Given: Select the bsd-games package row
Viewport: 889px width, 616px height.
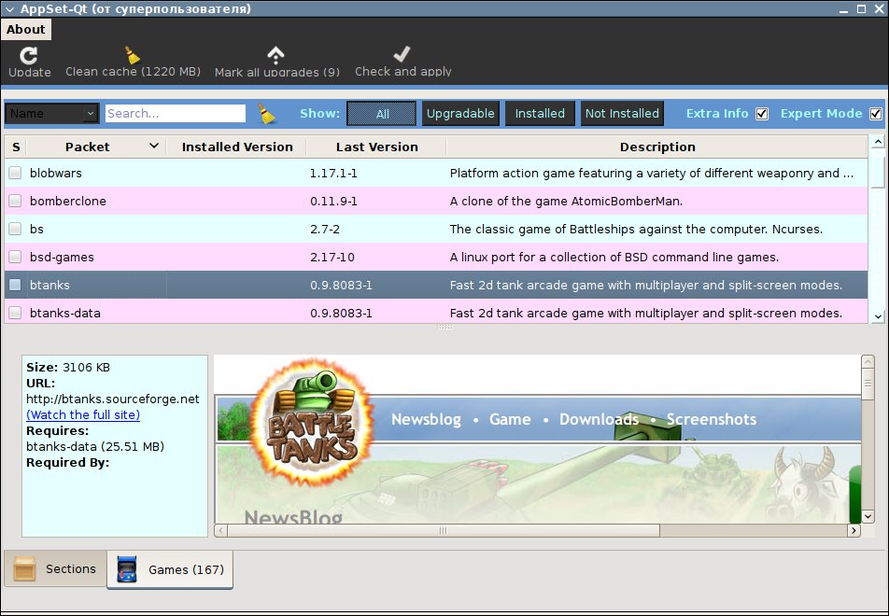Looking at the screenshot, I should (x=436, y=257).
